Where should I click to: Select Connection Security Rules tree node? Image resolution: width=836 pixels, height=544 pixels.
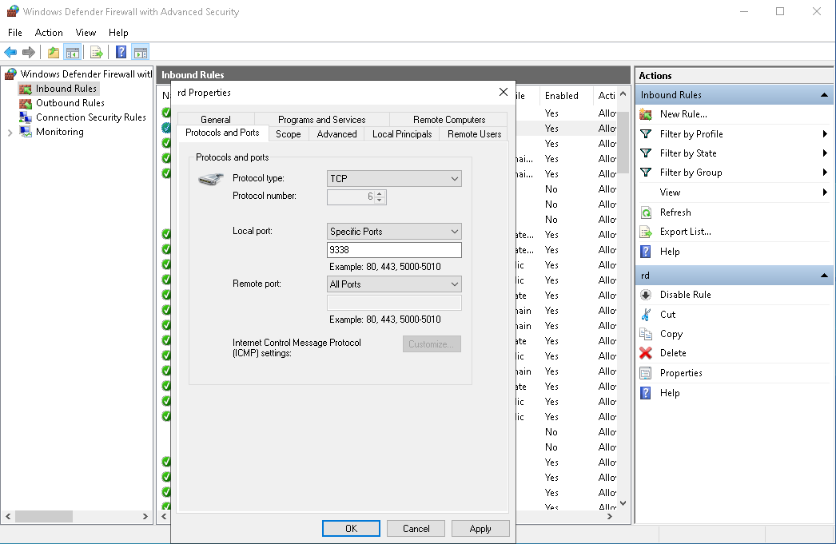tap(90, 117)
